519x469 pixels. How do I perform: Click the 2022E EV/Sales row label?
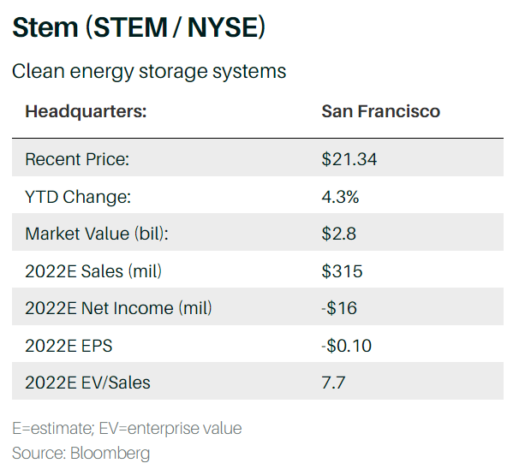pos(87,383)
